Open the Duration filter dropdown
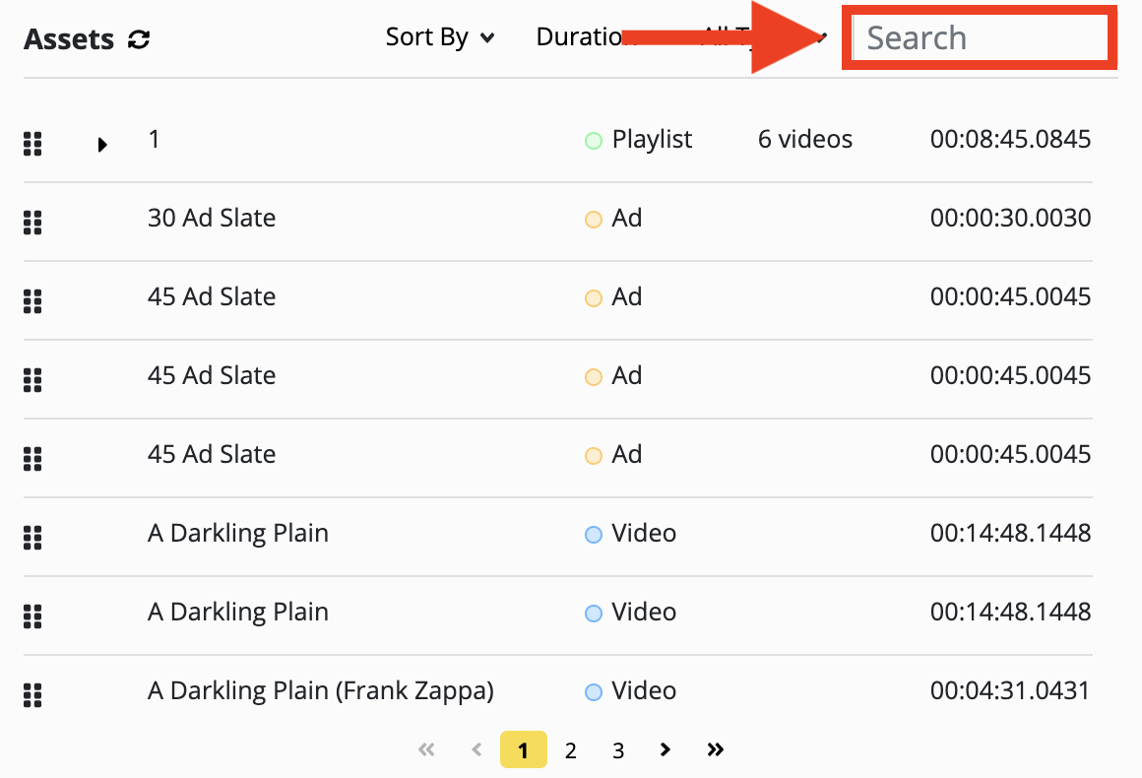This screenshot has height=778, width=1142. click(x=587, y=37)
